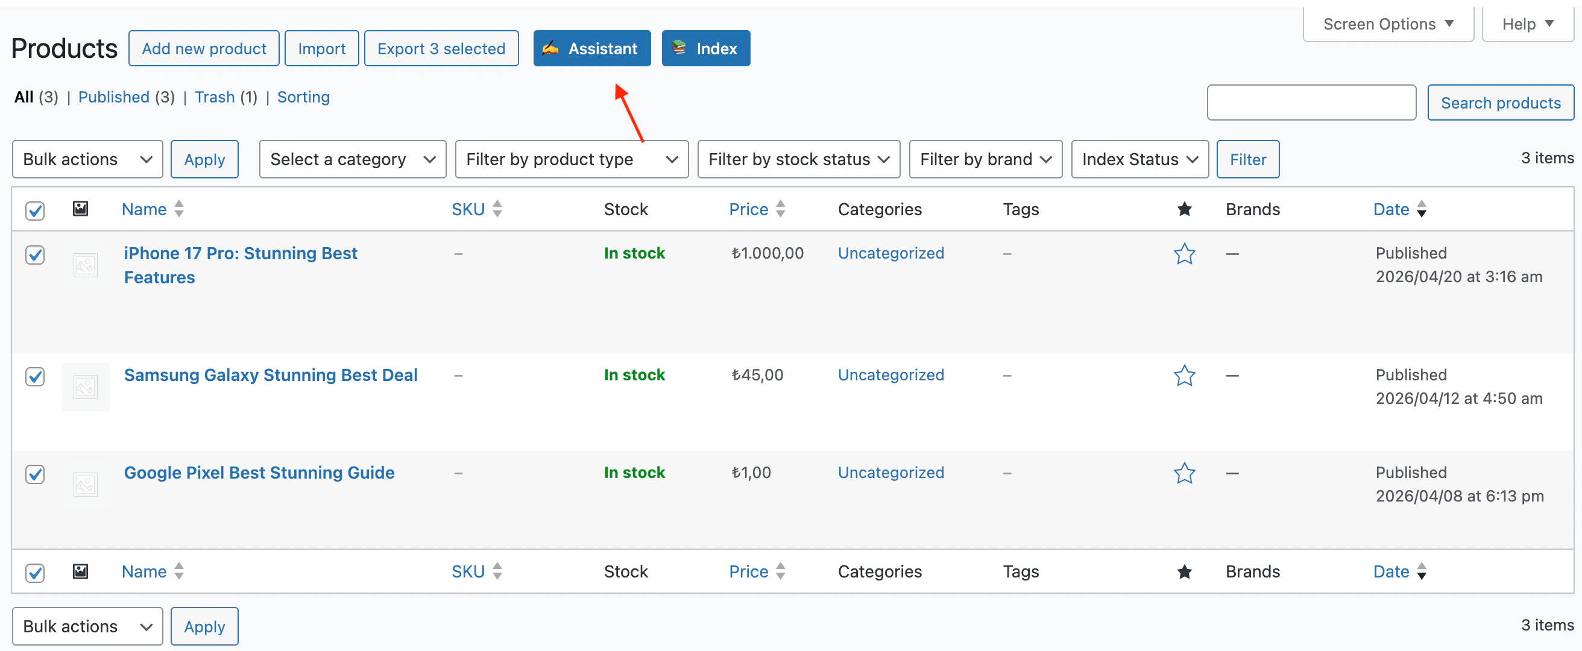
Task: Expand Screen Options panel
Action: [1388, 24]
